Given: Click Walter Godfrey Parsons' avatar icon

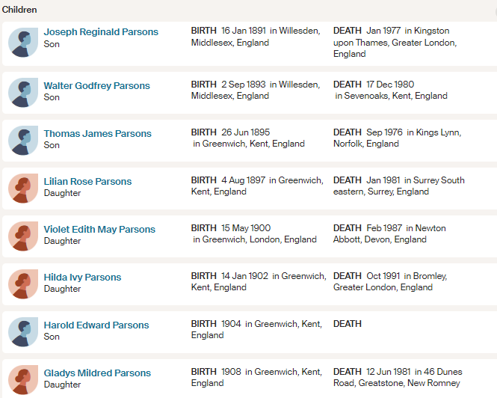Looking at the screenshot, I should [23, 93].
